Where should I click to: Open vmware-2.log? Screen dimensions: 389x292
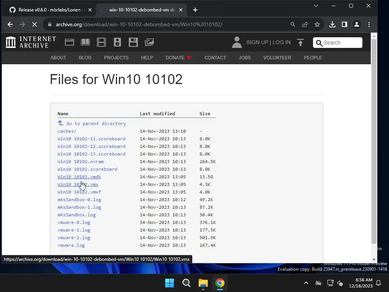pos(74,238)
